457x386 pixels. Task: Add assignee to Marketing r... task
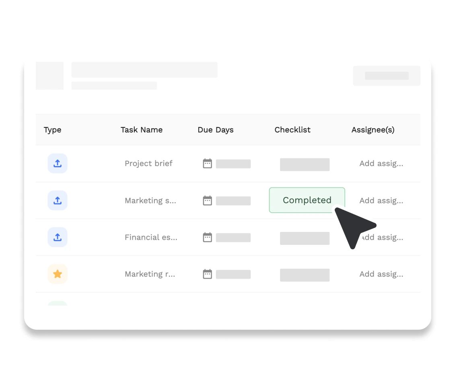tap(381, 274)
